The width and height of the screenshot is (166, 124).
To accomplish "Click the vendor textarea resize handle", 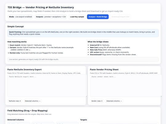I will pos(161,96).
